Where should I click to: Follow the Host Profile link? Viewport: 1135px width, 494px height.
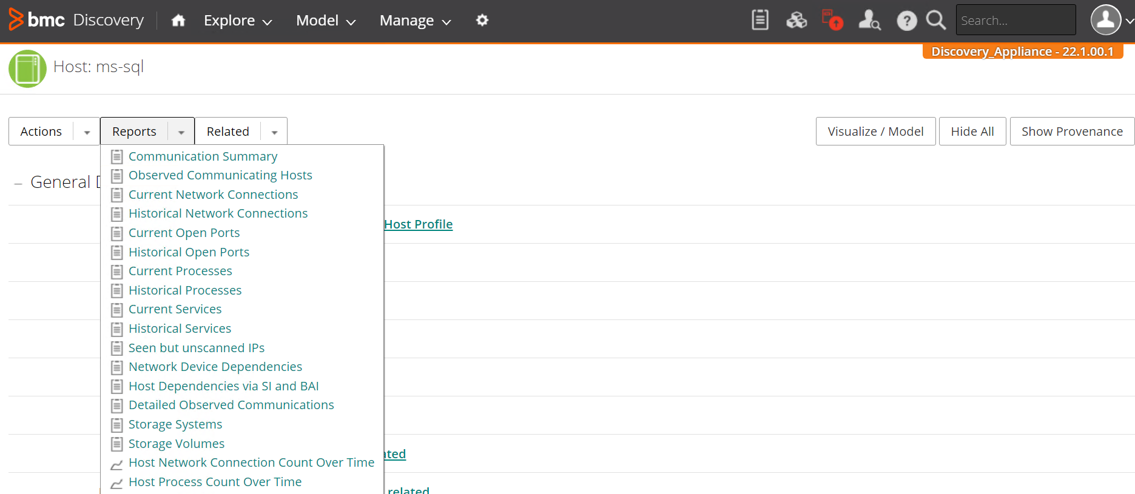(x=419, y=224)
